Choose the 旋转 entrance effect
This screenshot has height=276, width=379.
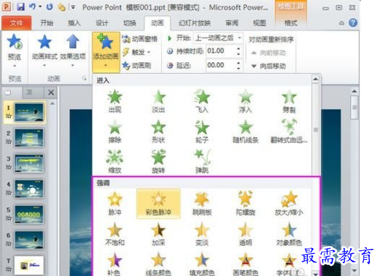(158, 162)
